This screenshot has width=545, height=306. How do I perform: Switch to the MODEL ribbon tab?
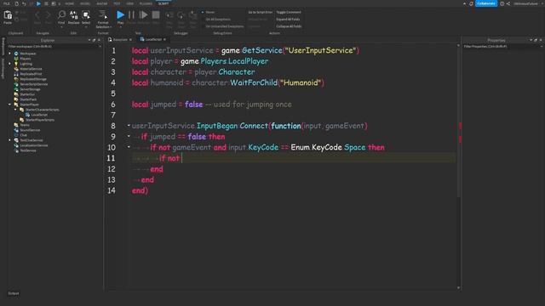coord(85,3)
